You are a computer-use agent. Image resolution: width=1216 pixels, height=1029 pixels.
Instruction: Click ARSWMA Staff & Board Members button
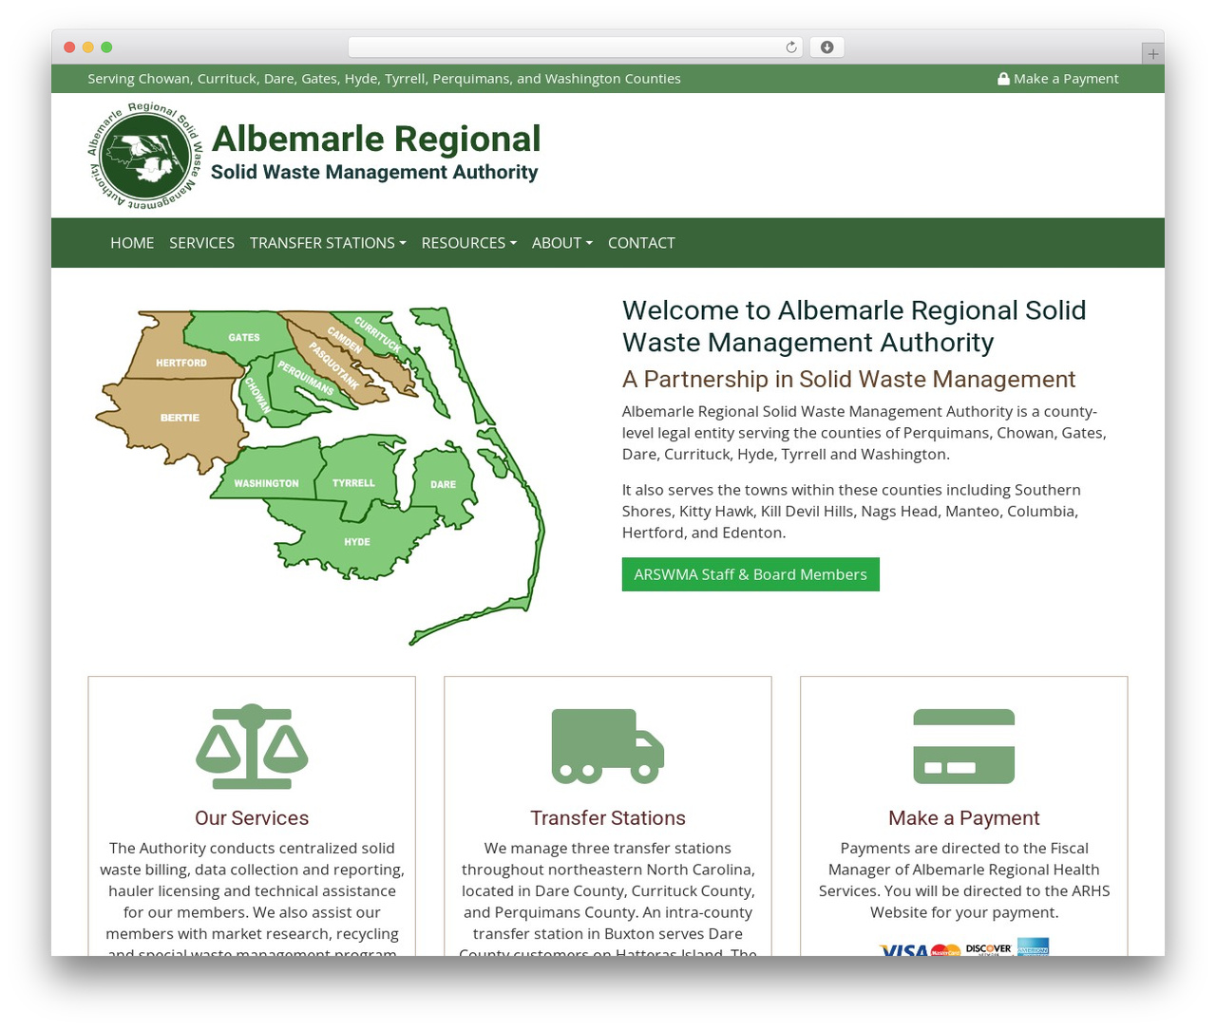point(750,574)
